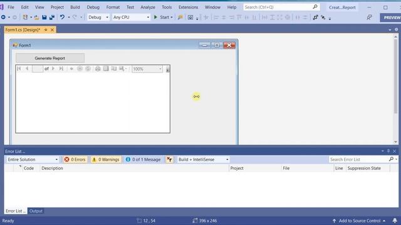The width and height of the screenshot is (401, 225).
Task: Open the Build menu
Action: pos(75,7)
